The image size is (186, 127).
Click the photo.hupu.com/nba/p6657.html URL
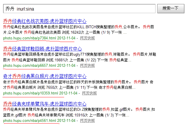30,66
